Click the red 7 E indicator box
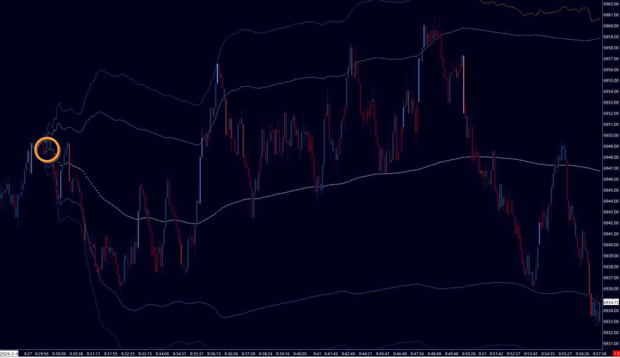Screen dimensions: 620x358 616,354
